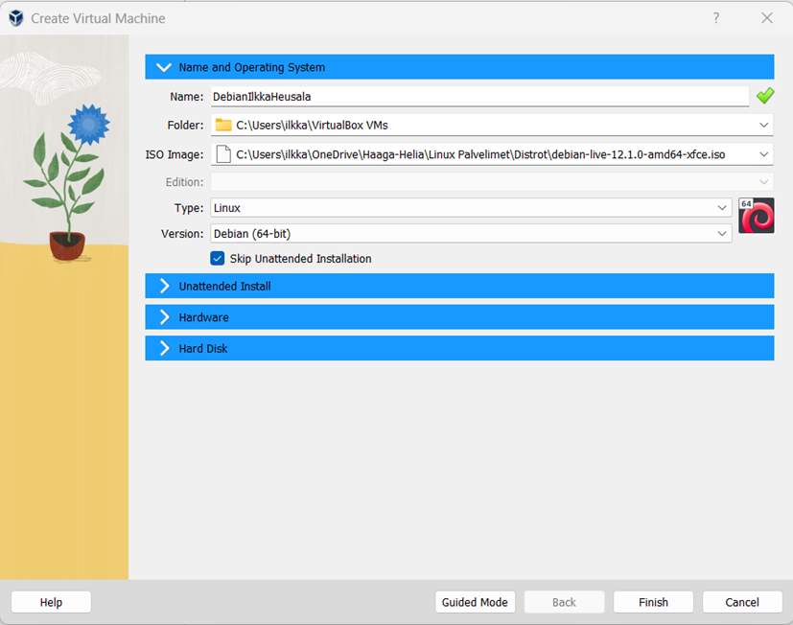Click the Debian 64-bit OS icon
The image size is (793, 625).
pos(756,216)
